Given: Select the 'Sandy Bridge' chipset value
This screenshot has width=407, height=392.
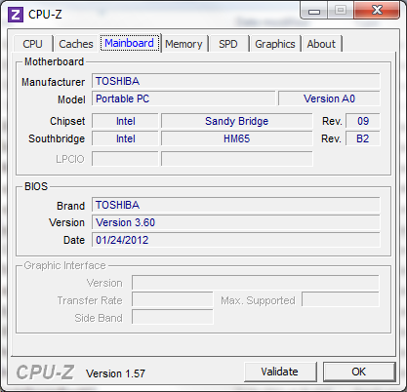Looking at the screenshot, I should point(236,121).
